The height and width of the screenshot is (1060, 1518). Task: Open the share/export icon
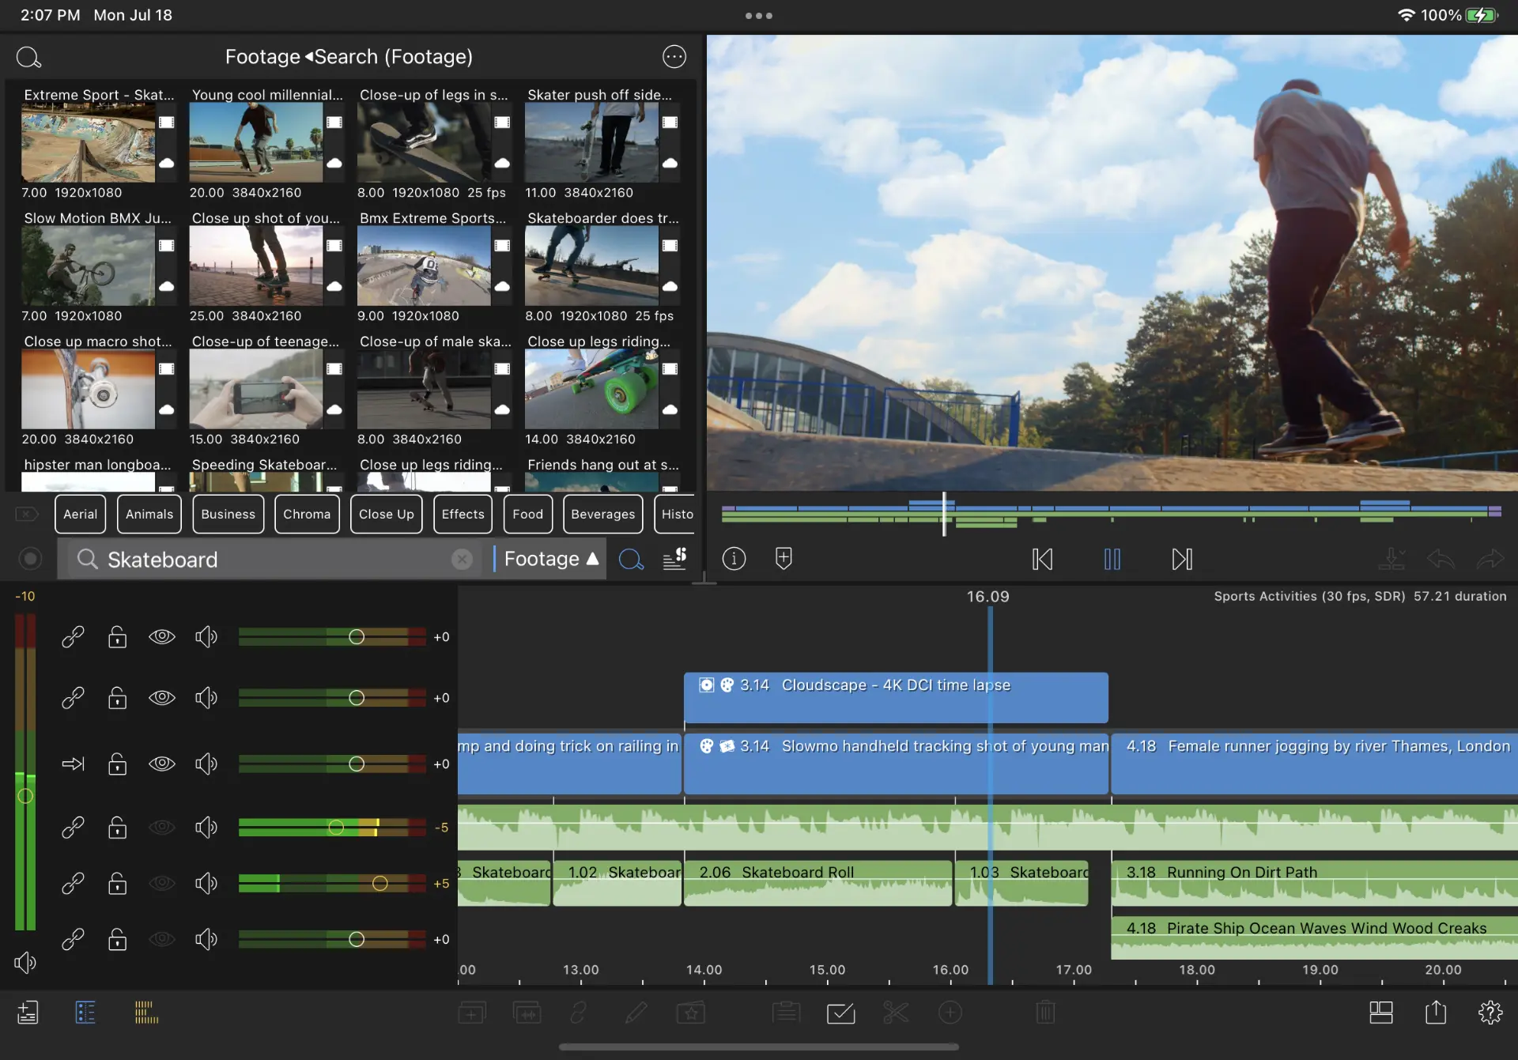[1436, 1013]
